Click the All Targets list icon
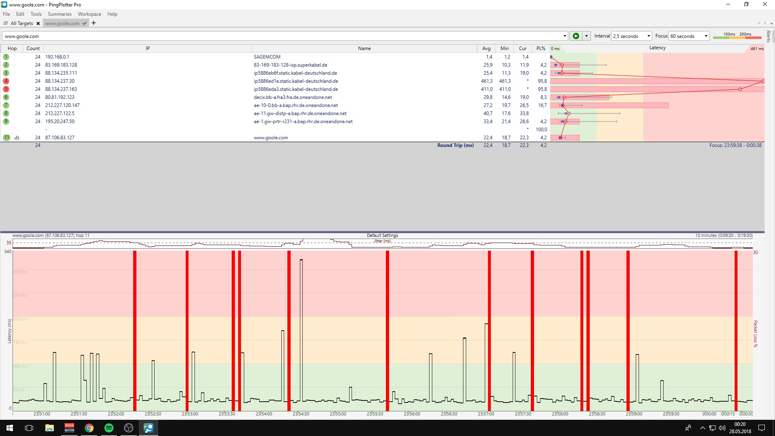Image resolution: width=775 pixels, height=436 pixels. tap(6, 23)
